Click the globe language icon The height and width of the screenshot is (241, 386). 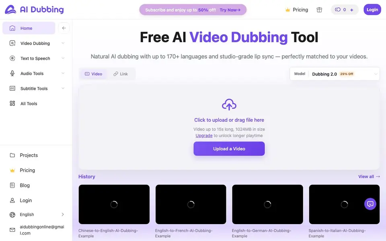point(12,214)
